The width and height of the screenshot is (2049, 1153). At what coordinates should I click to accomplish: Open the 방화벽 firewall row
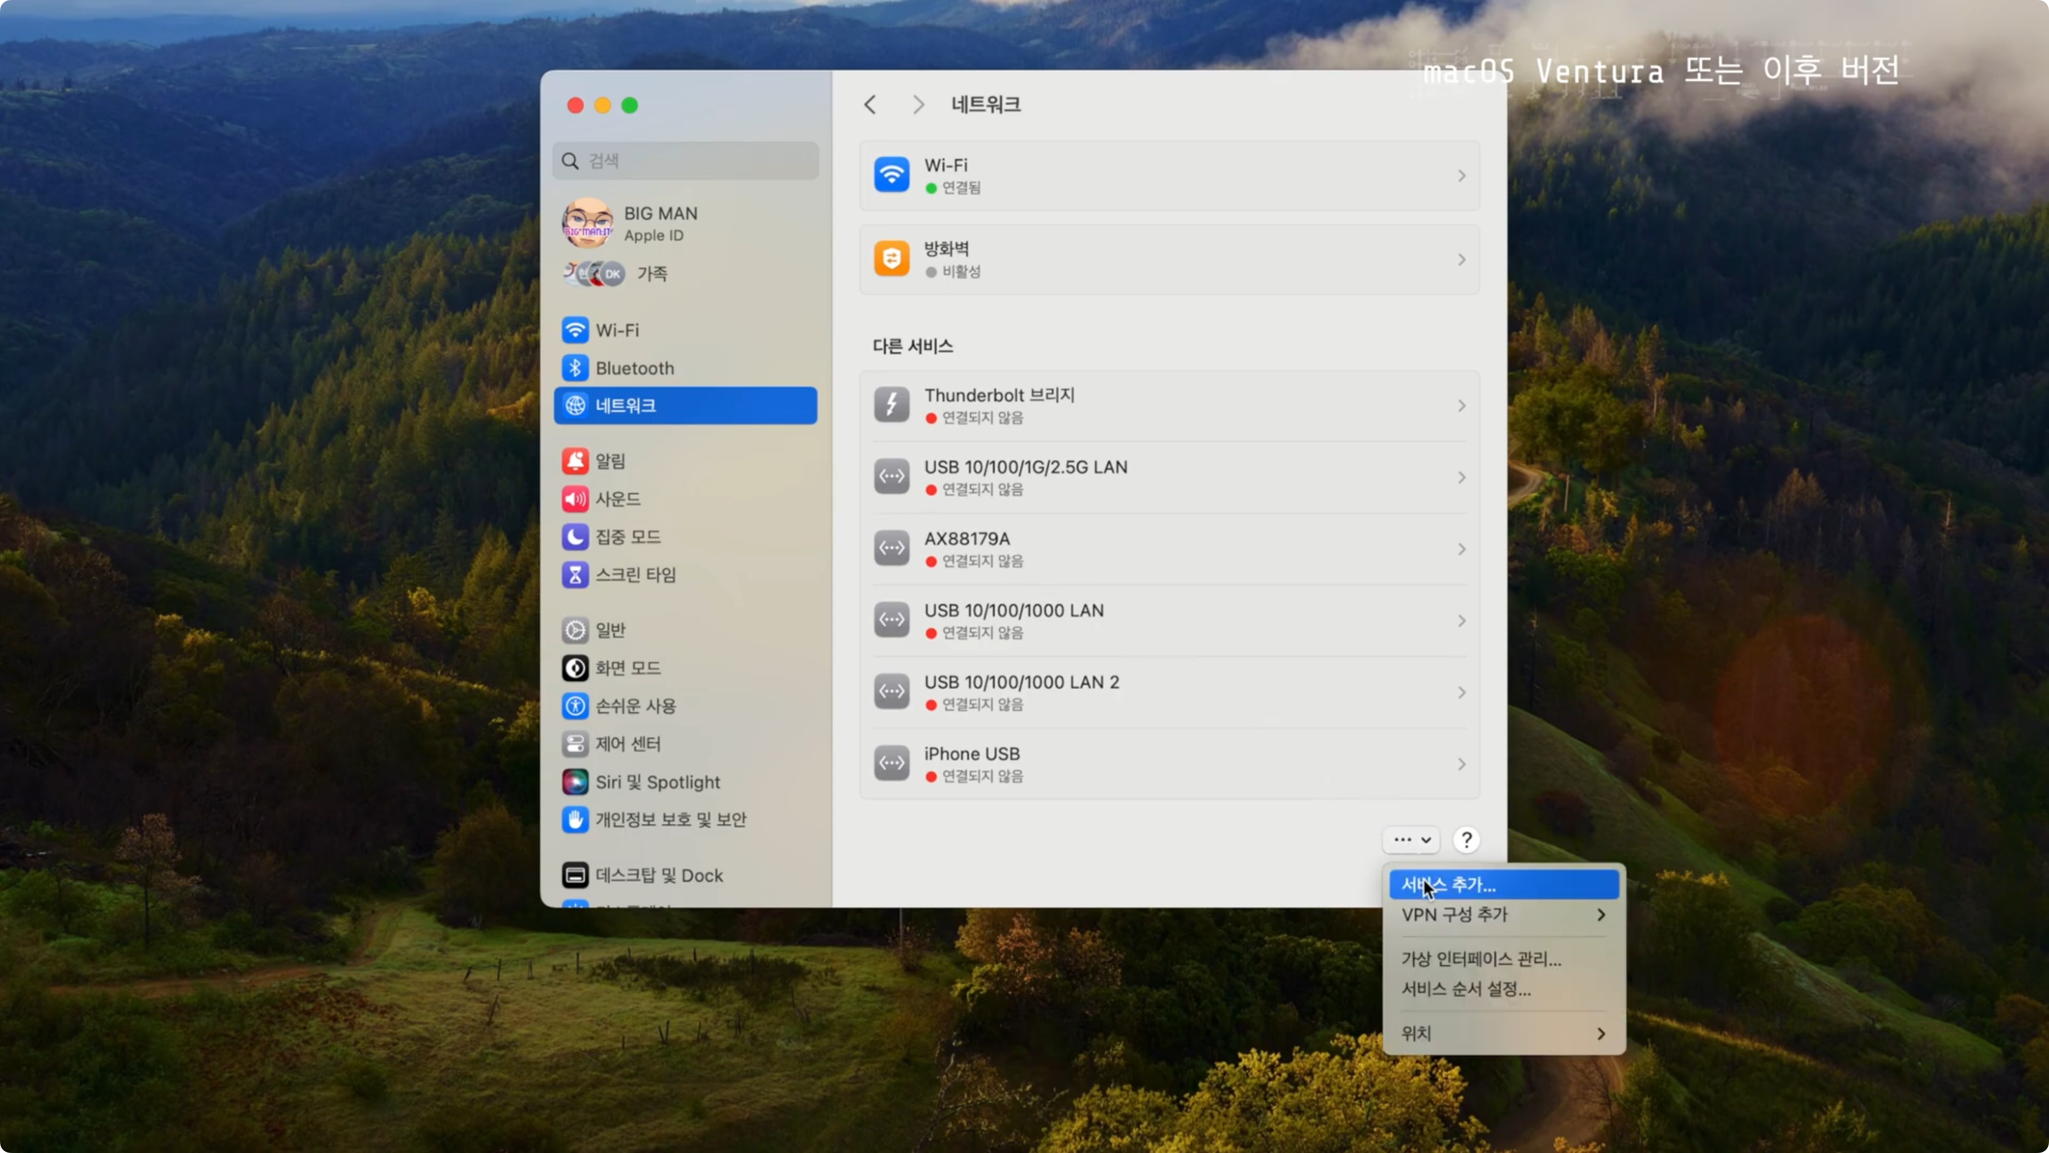click(x=1169, y=259)
